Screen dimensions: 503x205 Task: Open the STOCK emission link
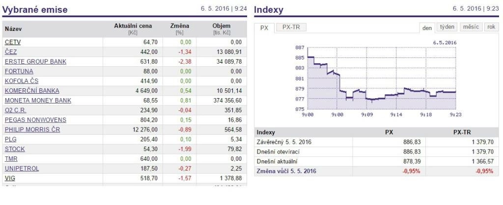coord(15,149)
